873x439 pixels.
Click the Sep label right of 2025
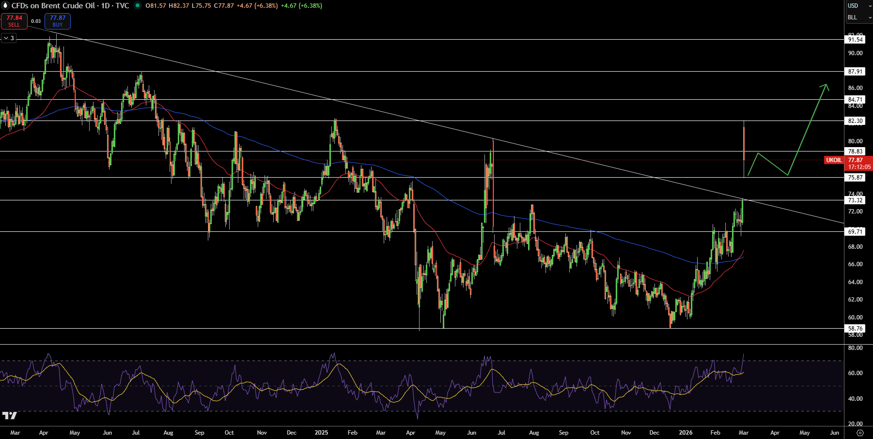(x=563, y=433)
